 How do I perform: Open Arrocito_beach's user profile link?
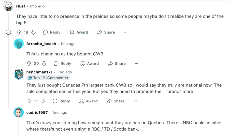(x=41, y=44)
